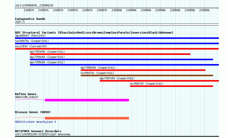The image size is (226, 138).
Task: Click the dgv7353n54 (Cooper2011) label
Action: click(x=47, y=52)
